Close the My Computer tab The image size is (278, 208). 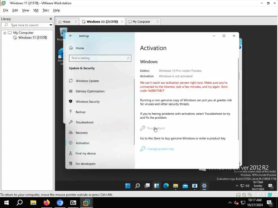157,22
